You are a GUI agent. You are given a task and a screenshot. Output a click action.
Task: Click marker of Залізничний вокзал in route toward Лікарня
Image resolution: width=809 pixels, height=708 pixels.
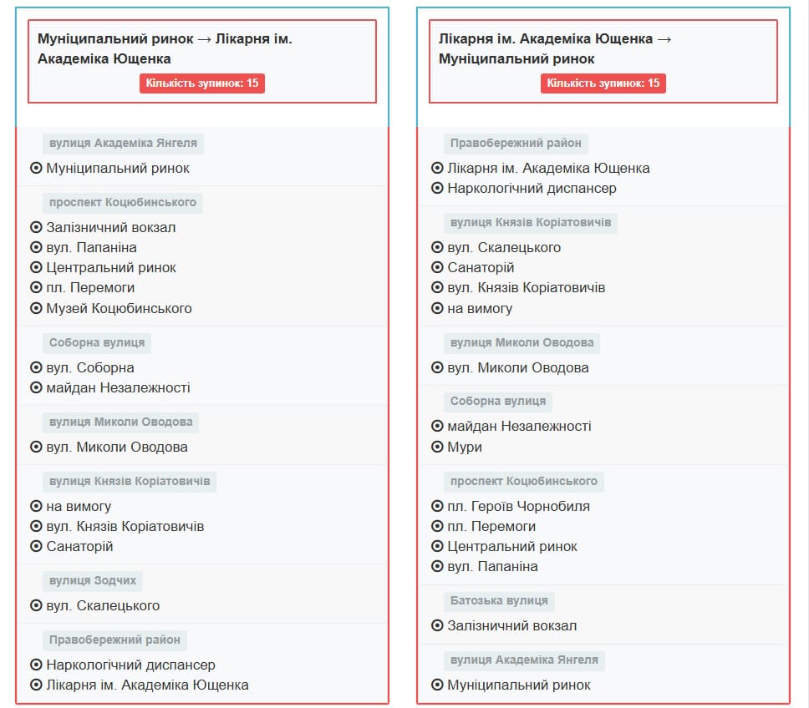36,227
